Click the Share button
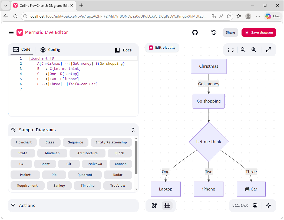 tap(230, 32)
